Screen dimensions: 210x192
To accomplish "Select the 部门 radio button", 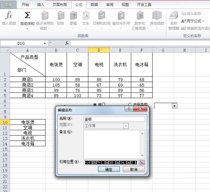I will click(95, 105).
